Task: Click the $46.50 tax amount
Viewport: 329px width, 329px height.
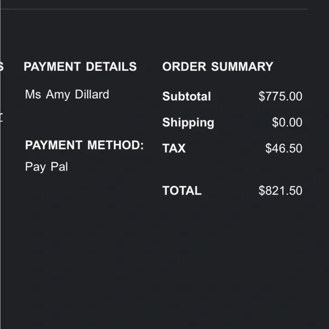Action: coord(284,149)
